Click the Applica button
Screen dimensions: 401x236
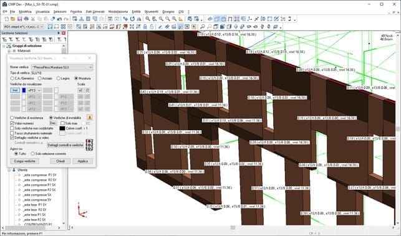coord(82,161)
